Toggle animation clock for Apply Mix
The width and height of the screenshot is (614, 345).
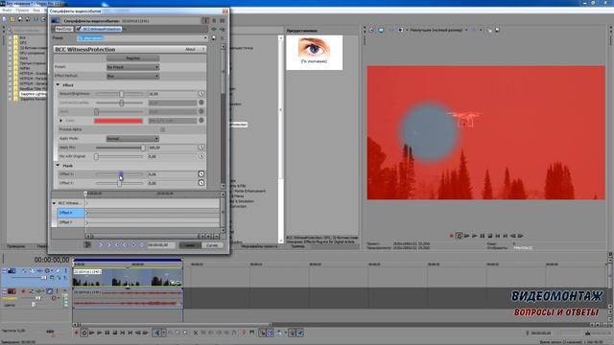pos(201,148)
